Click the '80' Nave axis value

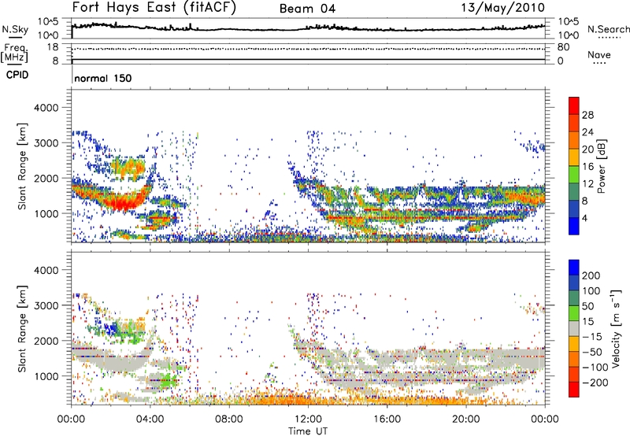pyautogui.click(x=563, y=47)
